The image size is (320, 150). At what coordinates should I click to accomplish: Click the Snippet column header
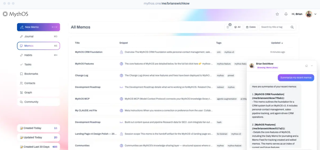124,43
